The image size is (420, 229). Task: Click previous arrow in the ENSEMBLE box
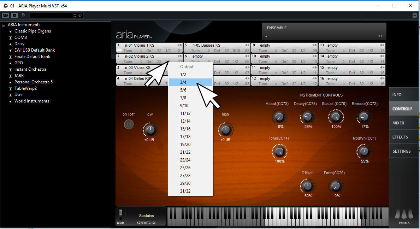[x=379, y=36]
